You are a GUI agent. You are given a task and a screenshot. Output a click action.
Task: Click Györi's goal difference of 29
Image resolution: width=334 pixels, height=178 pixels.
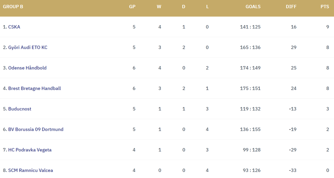pyautogui.click(x=293, y=47)
